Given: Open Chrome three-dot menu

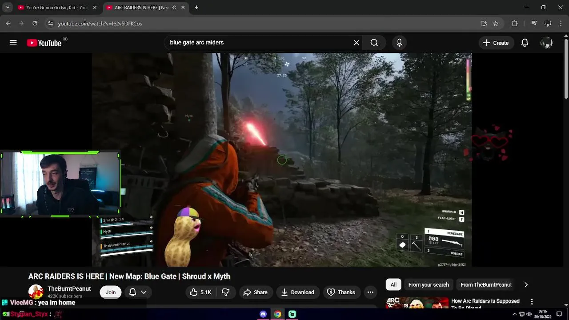Looking at the screenshot, I should click(x=561, y=24).
